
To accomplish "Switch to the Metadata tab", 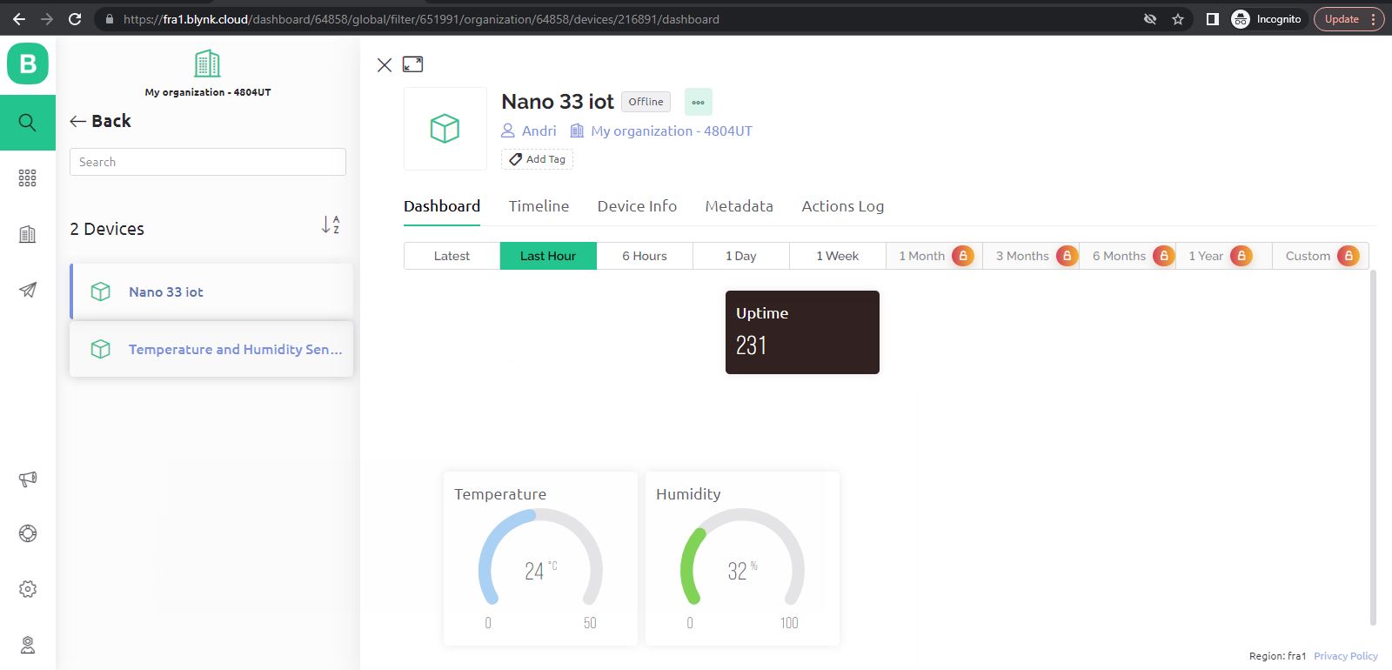I will 739,206.
